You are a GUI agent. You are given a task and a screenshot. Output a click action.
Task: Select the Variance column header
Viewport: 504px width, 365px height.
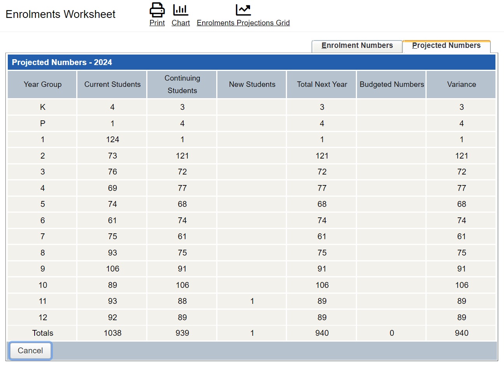pyautogui.click(x=461, y=85)
